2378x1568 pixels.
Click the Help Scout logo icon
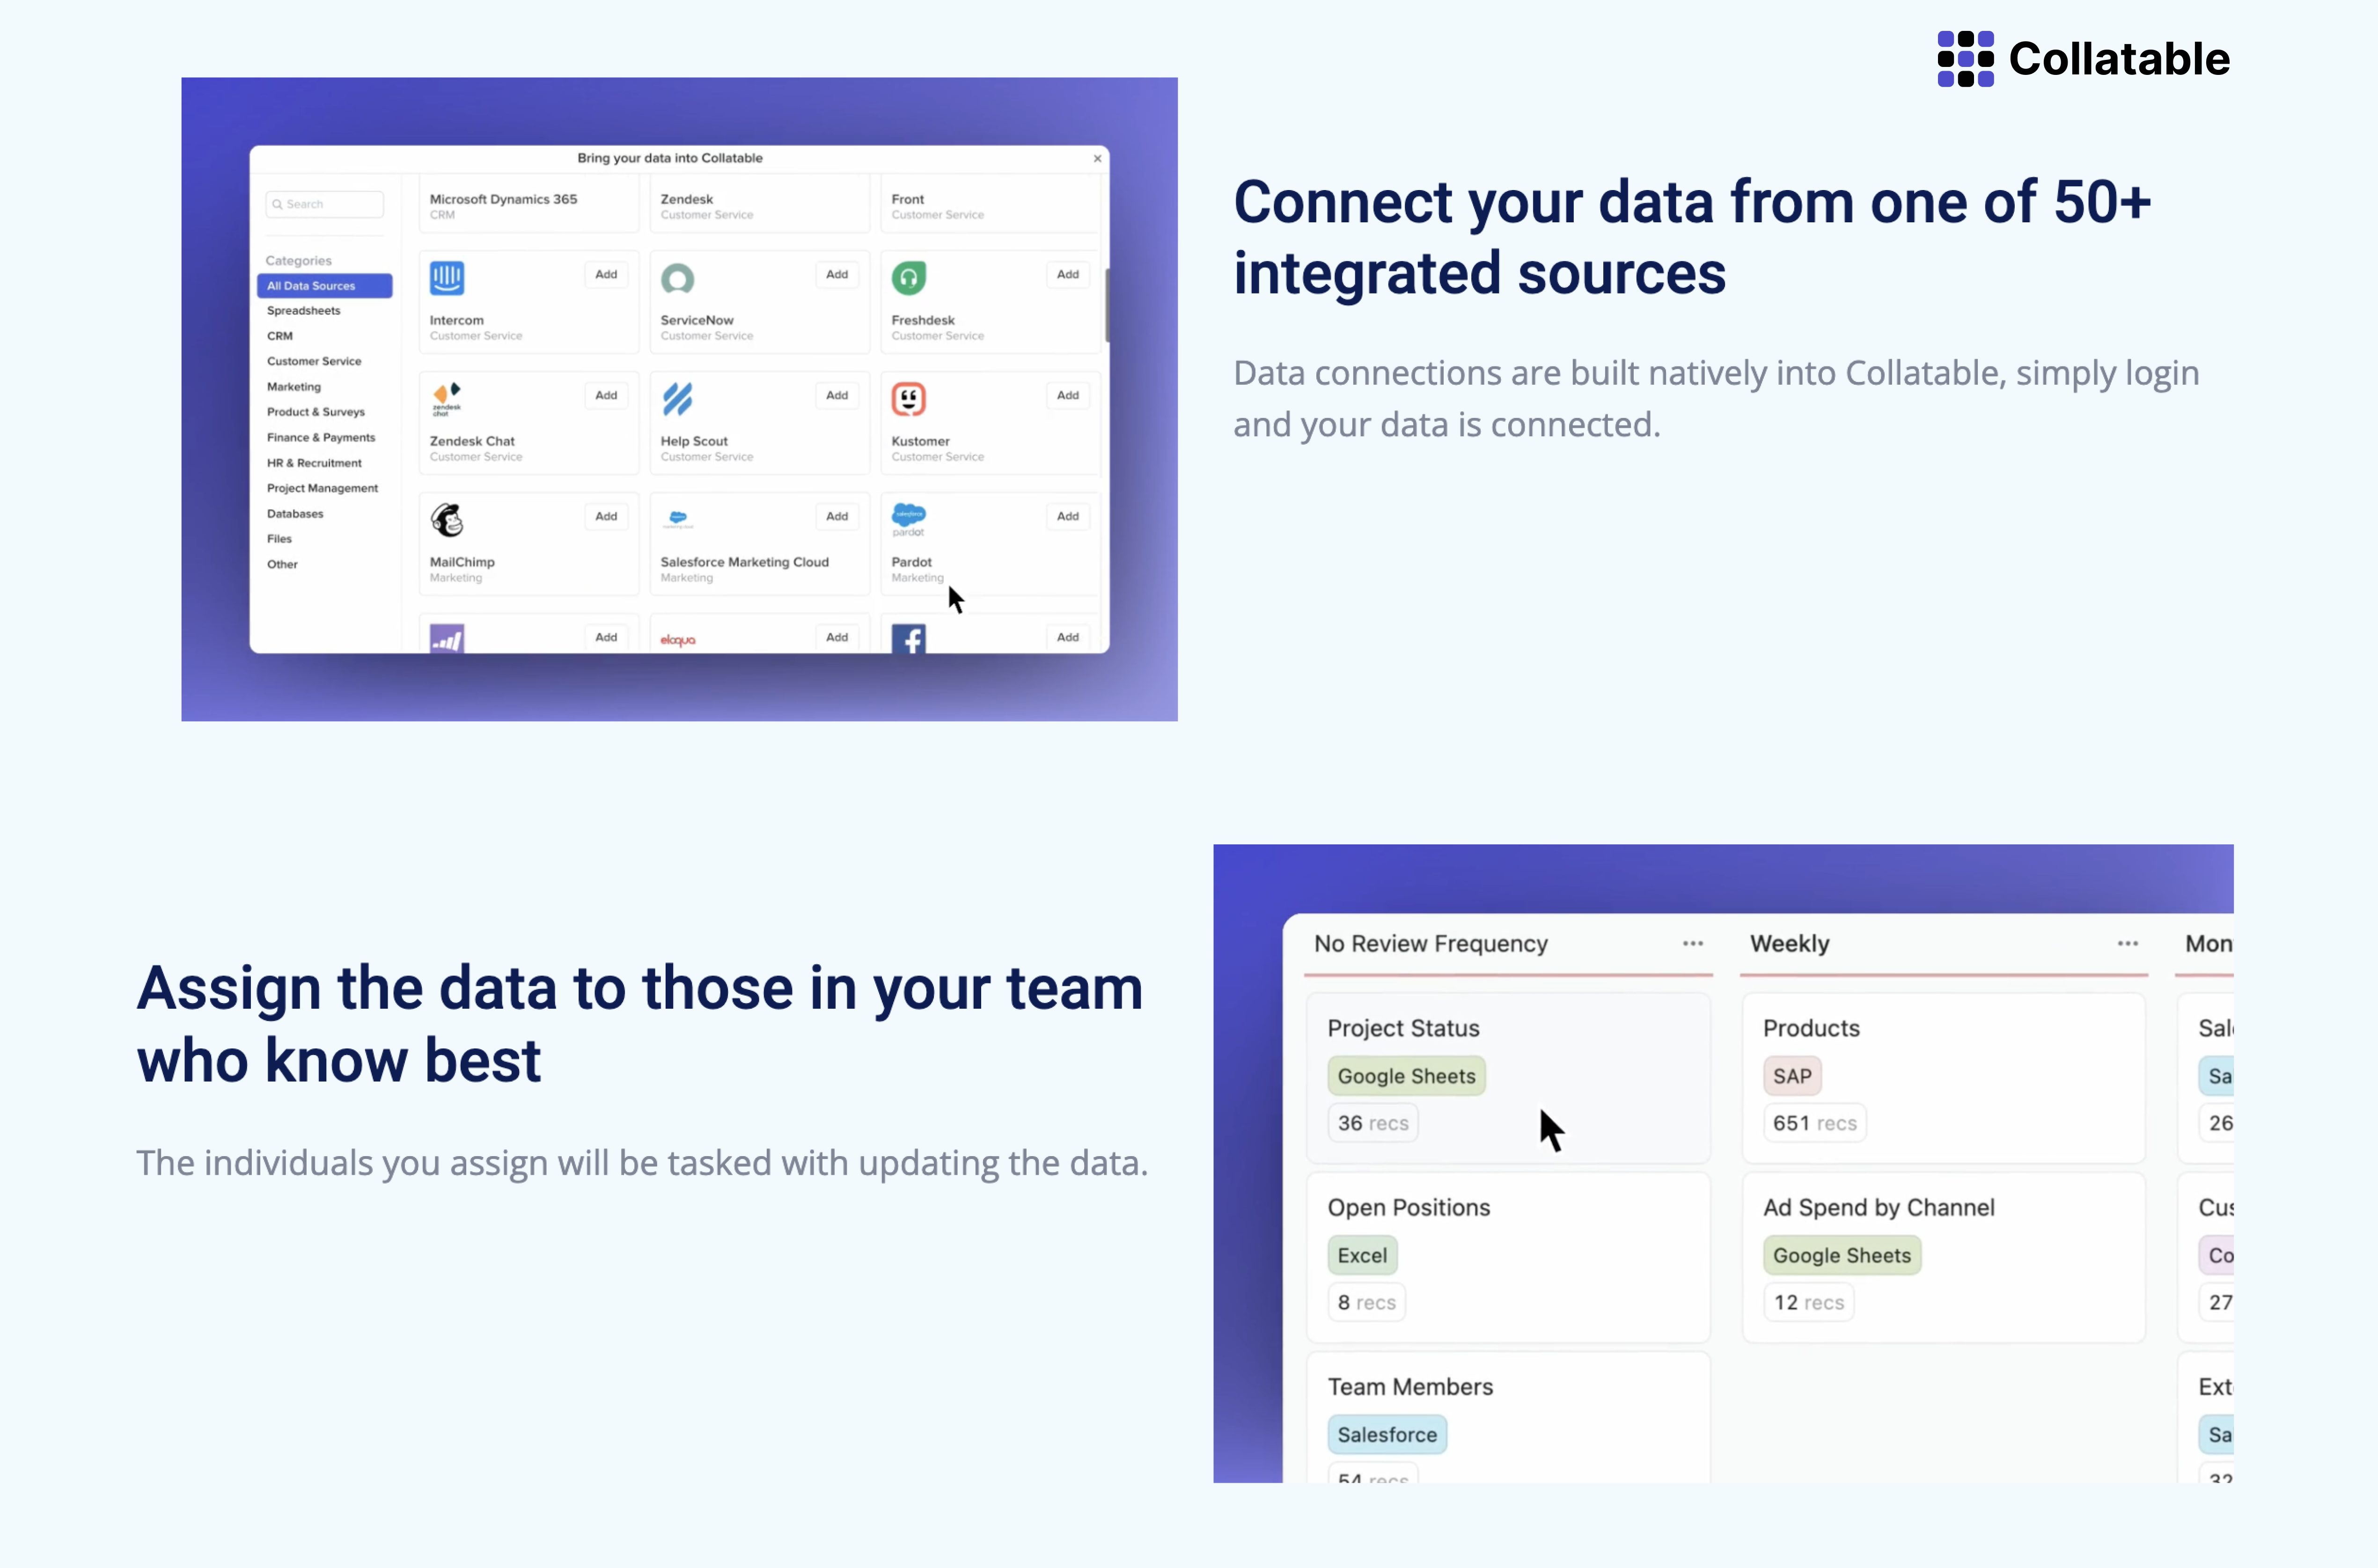[x=677, y=398]
